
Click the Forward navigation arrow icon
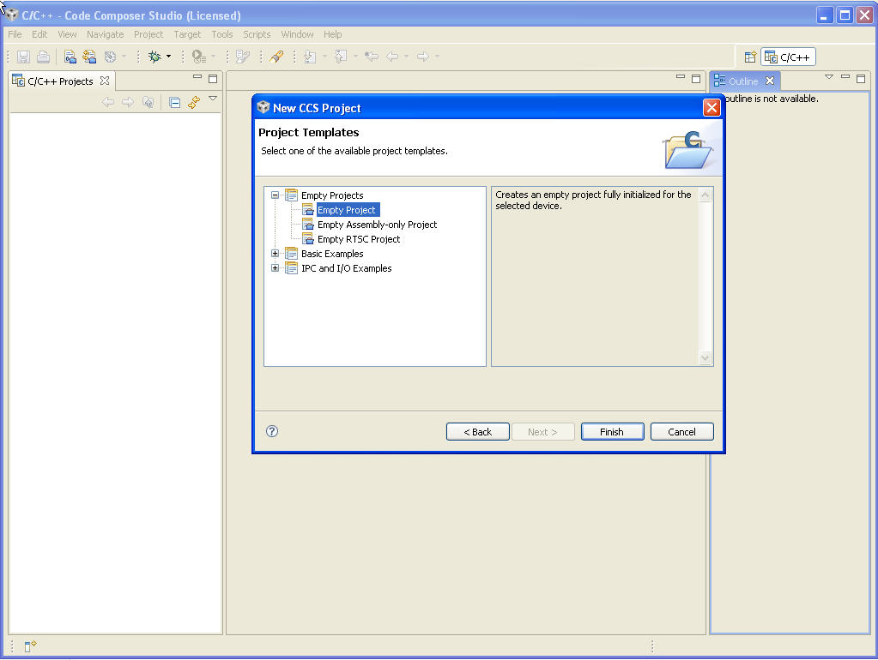tap(422, 57)
